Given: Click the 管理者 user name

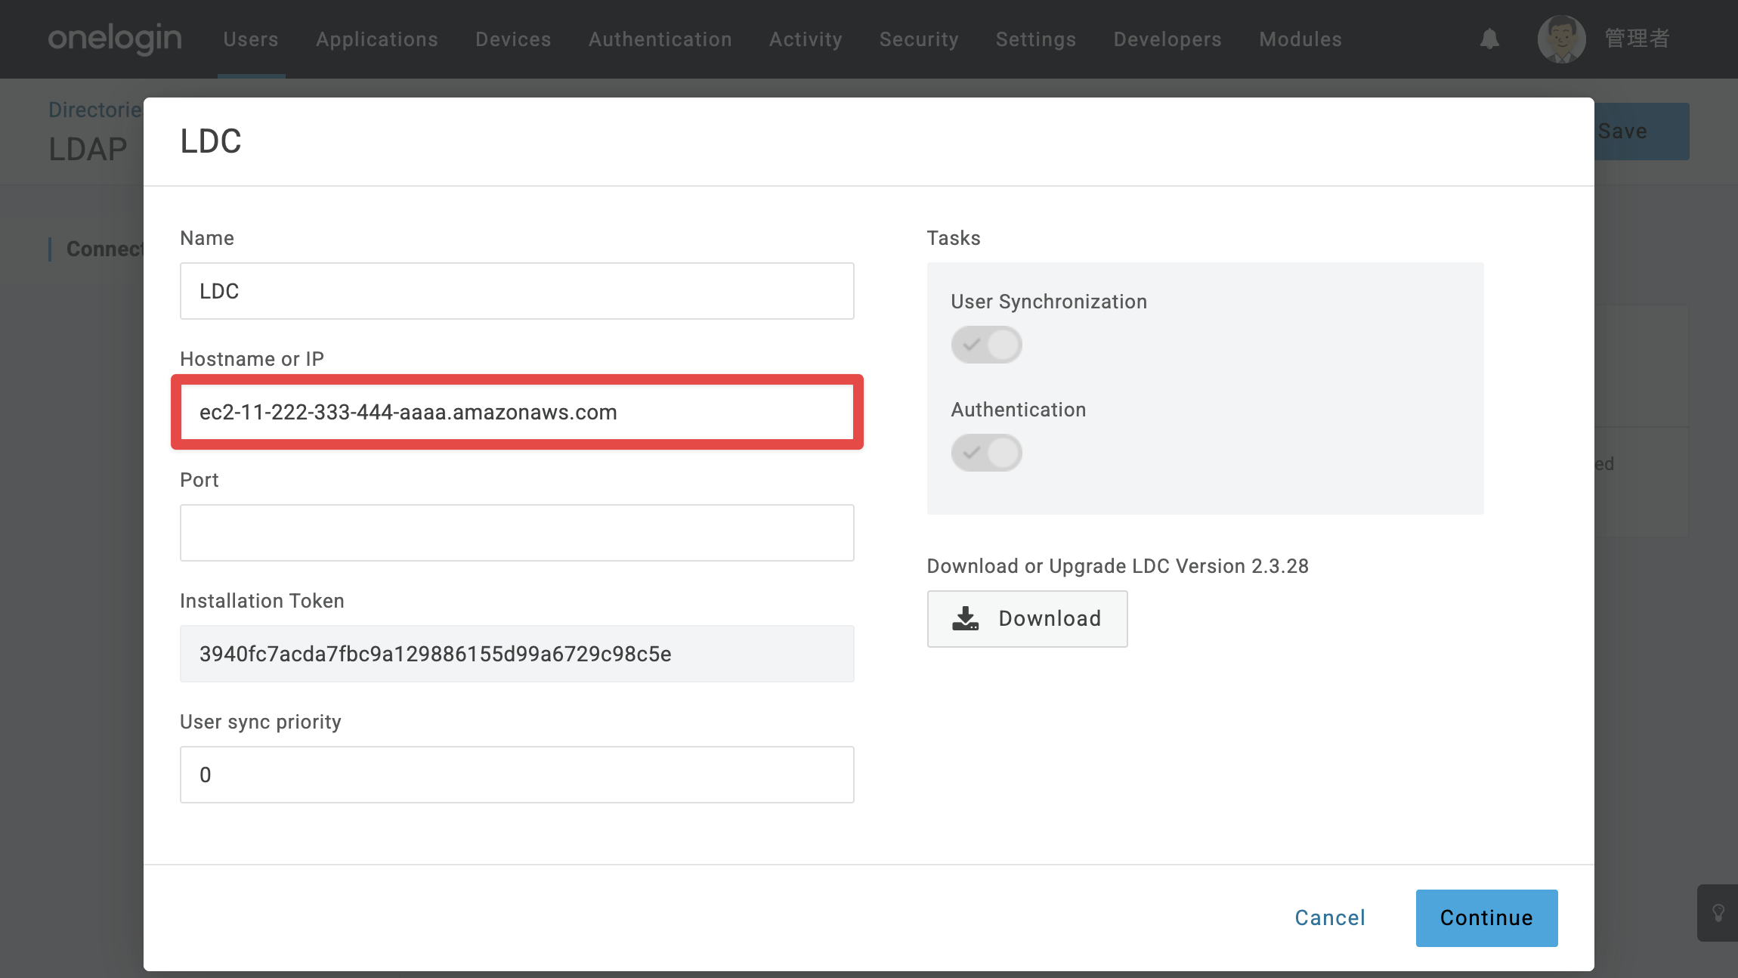Looking at the screenshot, I should [x=1637, y=39].
